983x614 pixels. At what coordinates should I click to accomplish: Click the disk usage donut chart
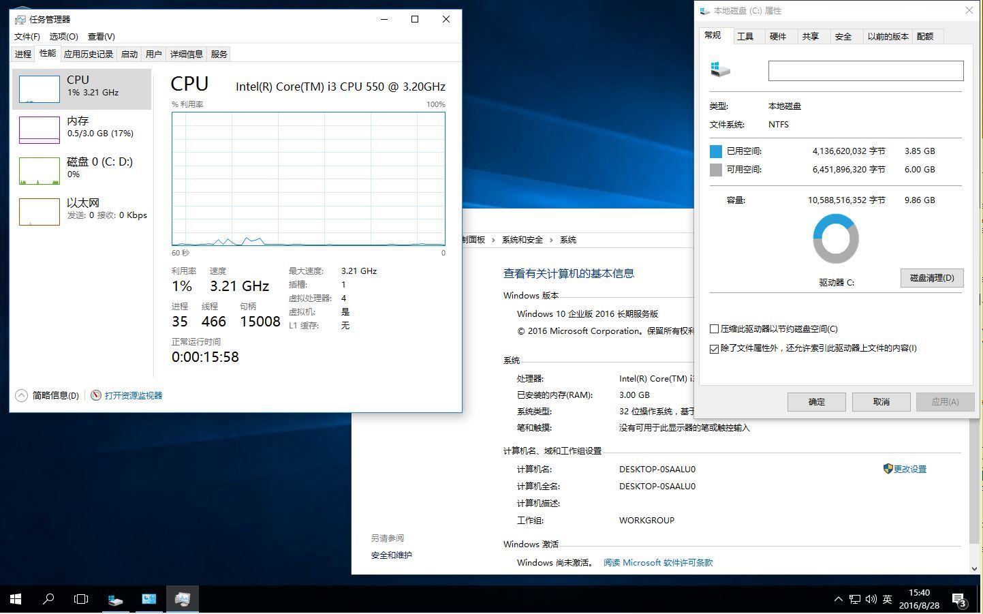click(836, 239)
